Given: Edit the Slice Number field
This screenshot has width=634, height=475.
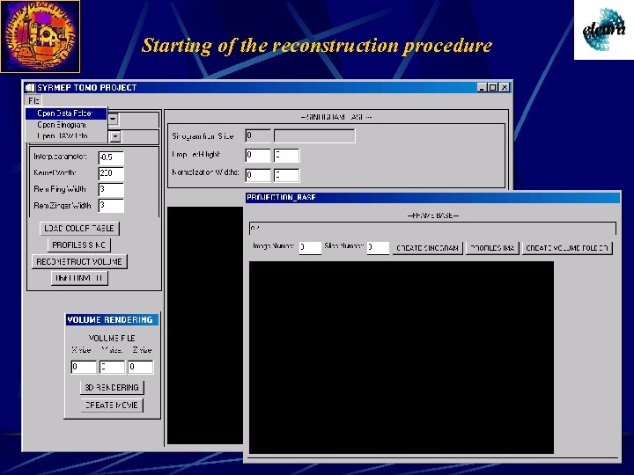Looking at the screenshot, I should (x=378, y=247).
